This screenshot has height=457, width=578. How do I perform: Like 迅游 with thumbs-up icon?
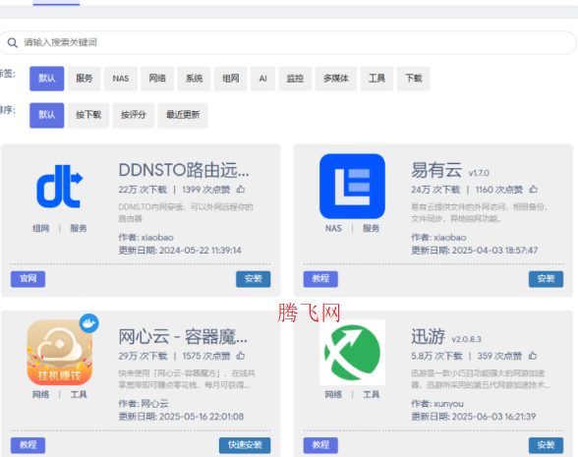click(533, 356)
